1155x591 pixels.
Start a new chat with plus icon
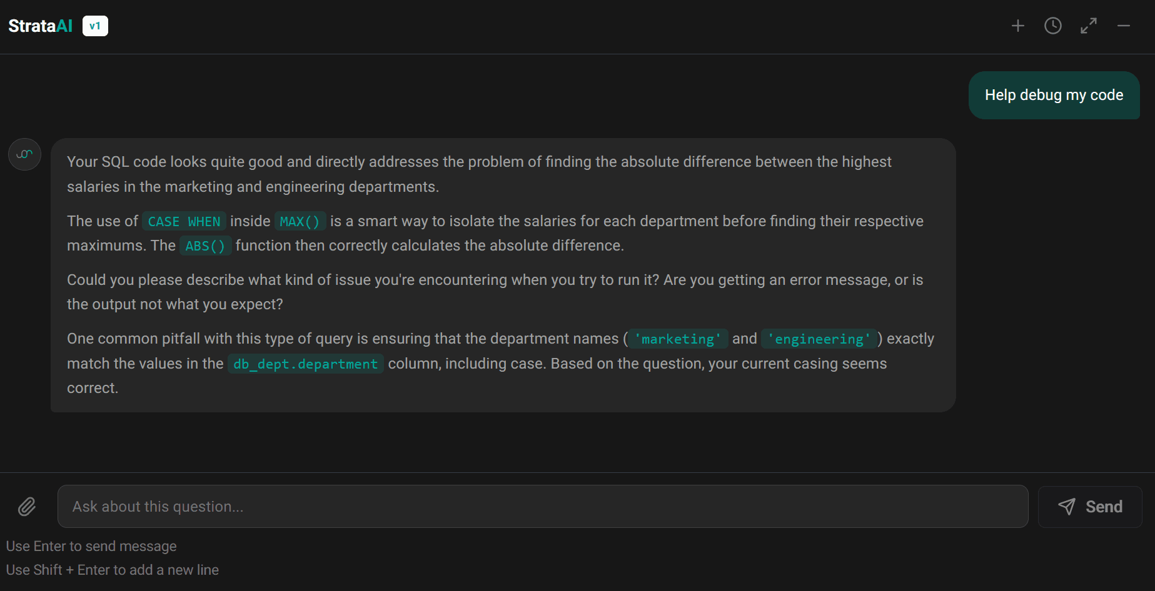pyautogui.click(x=1018, y=26)
